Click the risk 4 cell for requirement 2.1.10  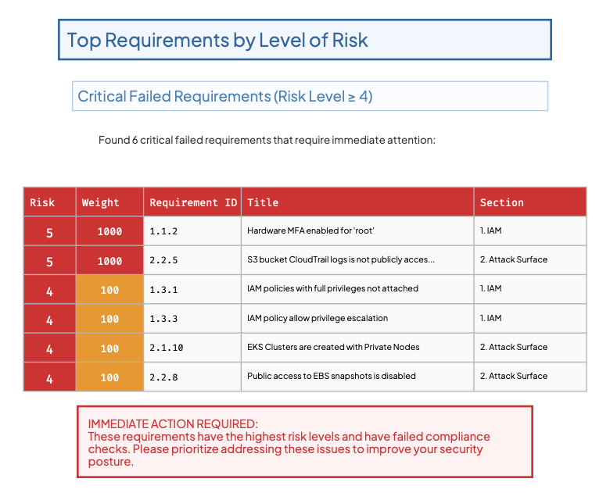(x=50, y=348)
